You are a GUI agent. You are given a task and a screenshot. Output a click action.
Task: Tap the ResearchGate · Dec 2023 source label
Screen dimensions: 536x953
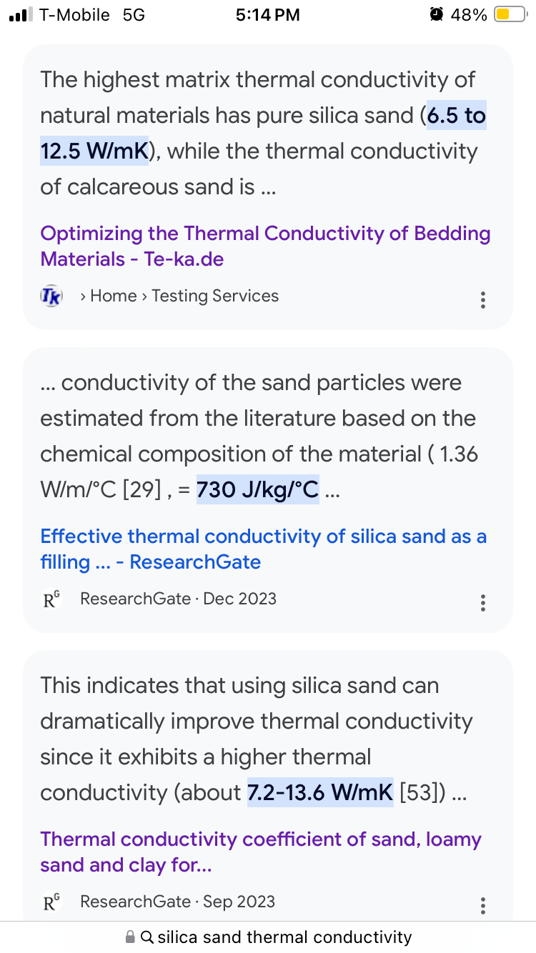click(178, 599)
